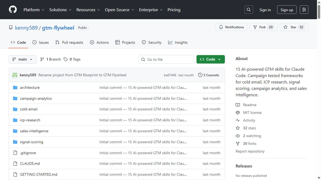
Task: Click the Readme book icon
Action: coord(238,105)
